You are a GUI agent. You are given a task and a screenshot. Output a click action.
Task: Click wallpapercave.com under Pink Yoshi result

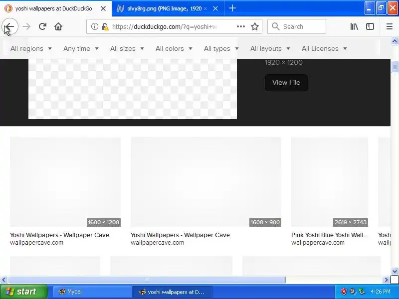tap(318, 243)
